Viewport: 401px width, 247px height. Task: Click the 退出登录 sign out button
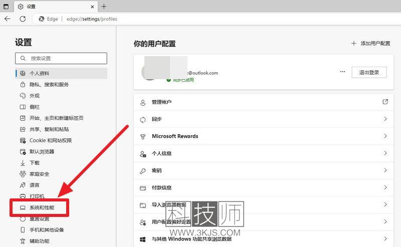pos(369,72)
